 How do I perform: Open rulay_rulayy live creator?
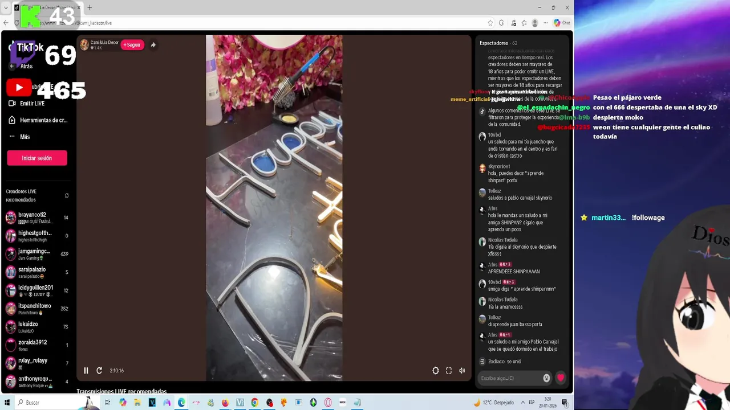pos(37,363)
